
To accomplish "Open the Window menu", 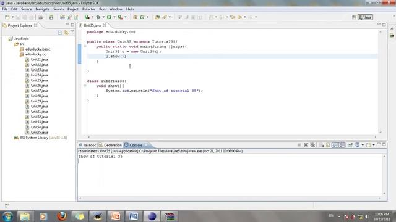I will pos(116,9).
